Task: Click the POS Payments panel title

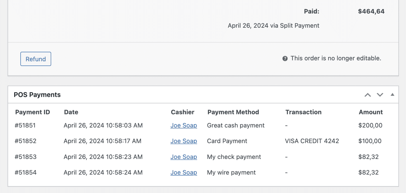Action: (x=37, y=95)
